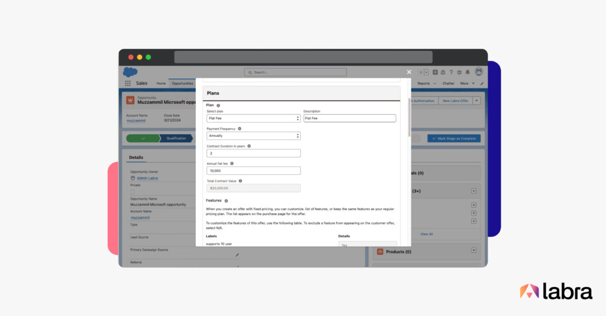The image size is (606, 316).
Task: Edit Primary Campaign Source pencil icon
Action: coord(237,255)
